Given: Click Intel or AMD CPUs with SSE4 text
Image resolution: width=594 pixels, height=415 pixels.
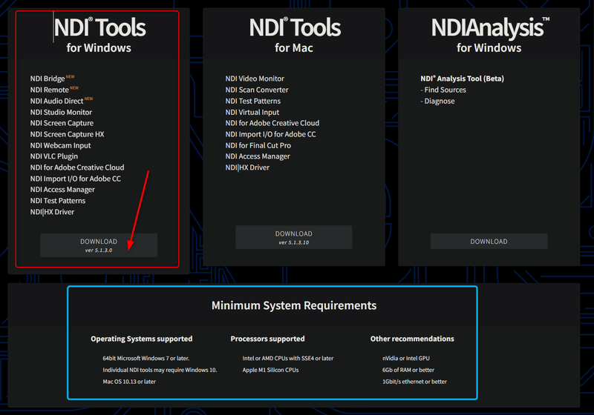Looking at the screenshot, I should (288, 358).
